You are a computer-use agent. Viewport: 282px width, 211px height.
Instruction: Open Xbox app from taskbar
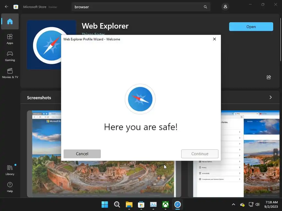tap(166, 204)
